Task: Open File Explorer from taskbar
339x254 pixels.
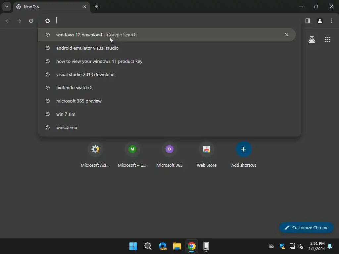Action: 177,246
